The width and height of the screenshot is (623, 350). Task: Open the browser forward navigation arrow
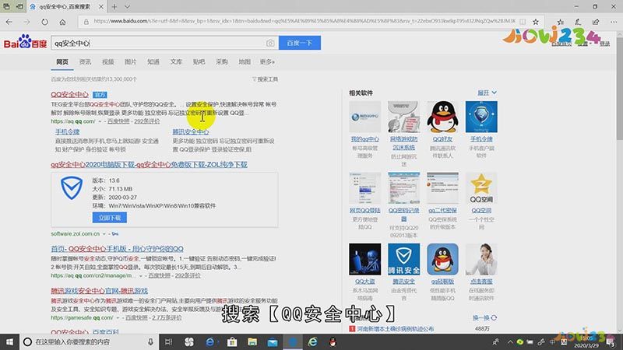[x=26, y=22]
